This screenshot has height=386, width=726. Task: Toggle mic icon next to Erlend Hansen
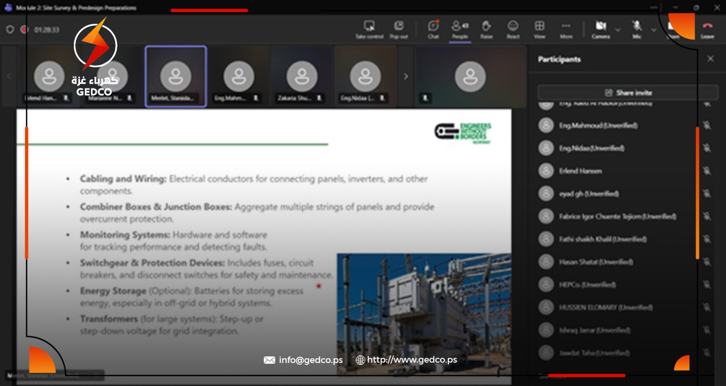point(707,171)
